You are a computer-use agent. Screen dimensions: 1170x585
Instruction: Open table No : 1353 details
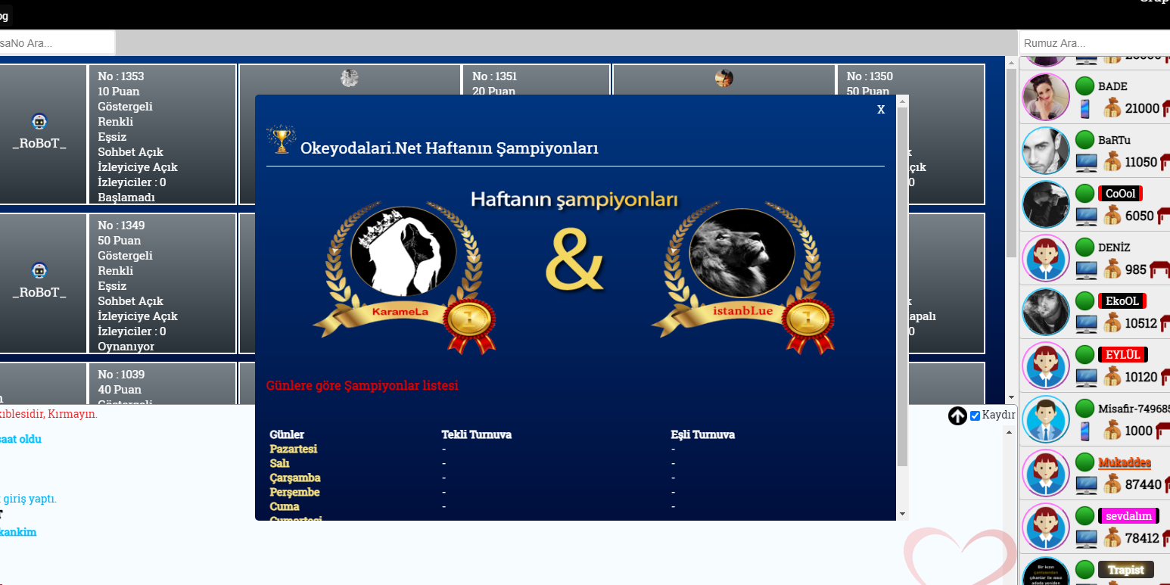coord(163,135)
